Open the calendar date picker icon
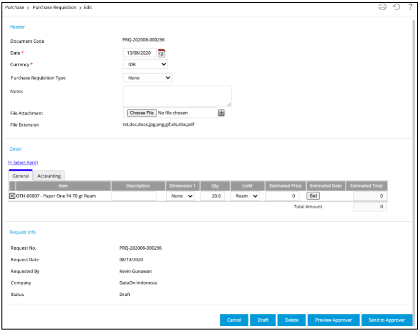Image resolution: width=420 pixels, height=331 pixels. 161,53
